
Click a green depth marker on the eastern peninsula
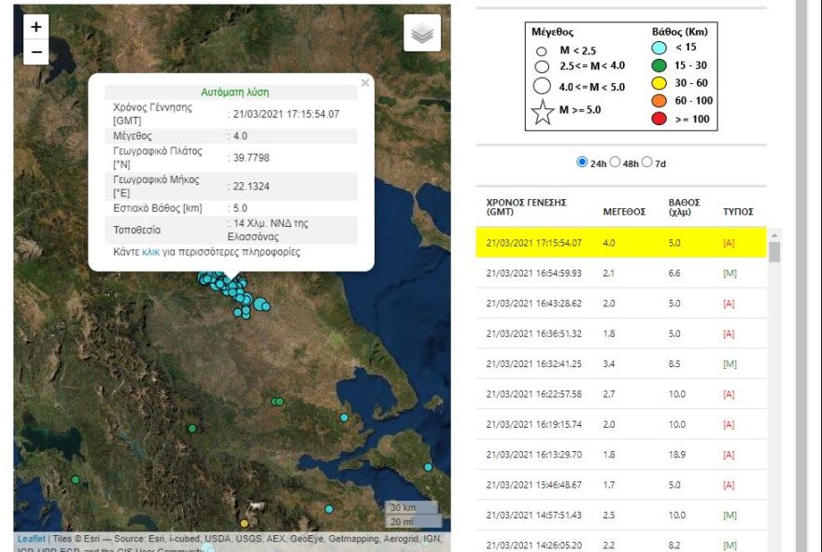[x=278, y=400]
